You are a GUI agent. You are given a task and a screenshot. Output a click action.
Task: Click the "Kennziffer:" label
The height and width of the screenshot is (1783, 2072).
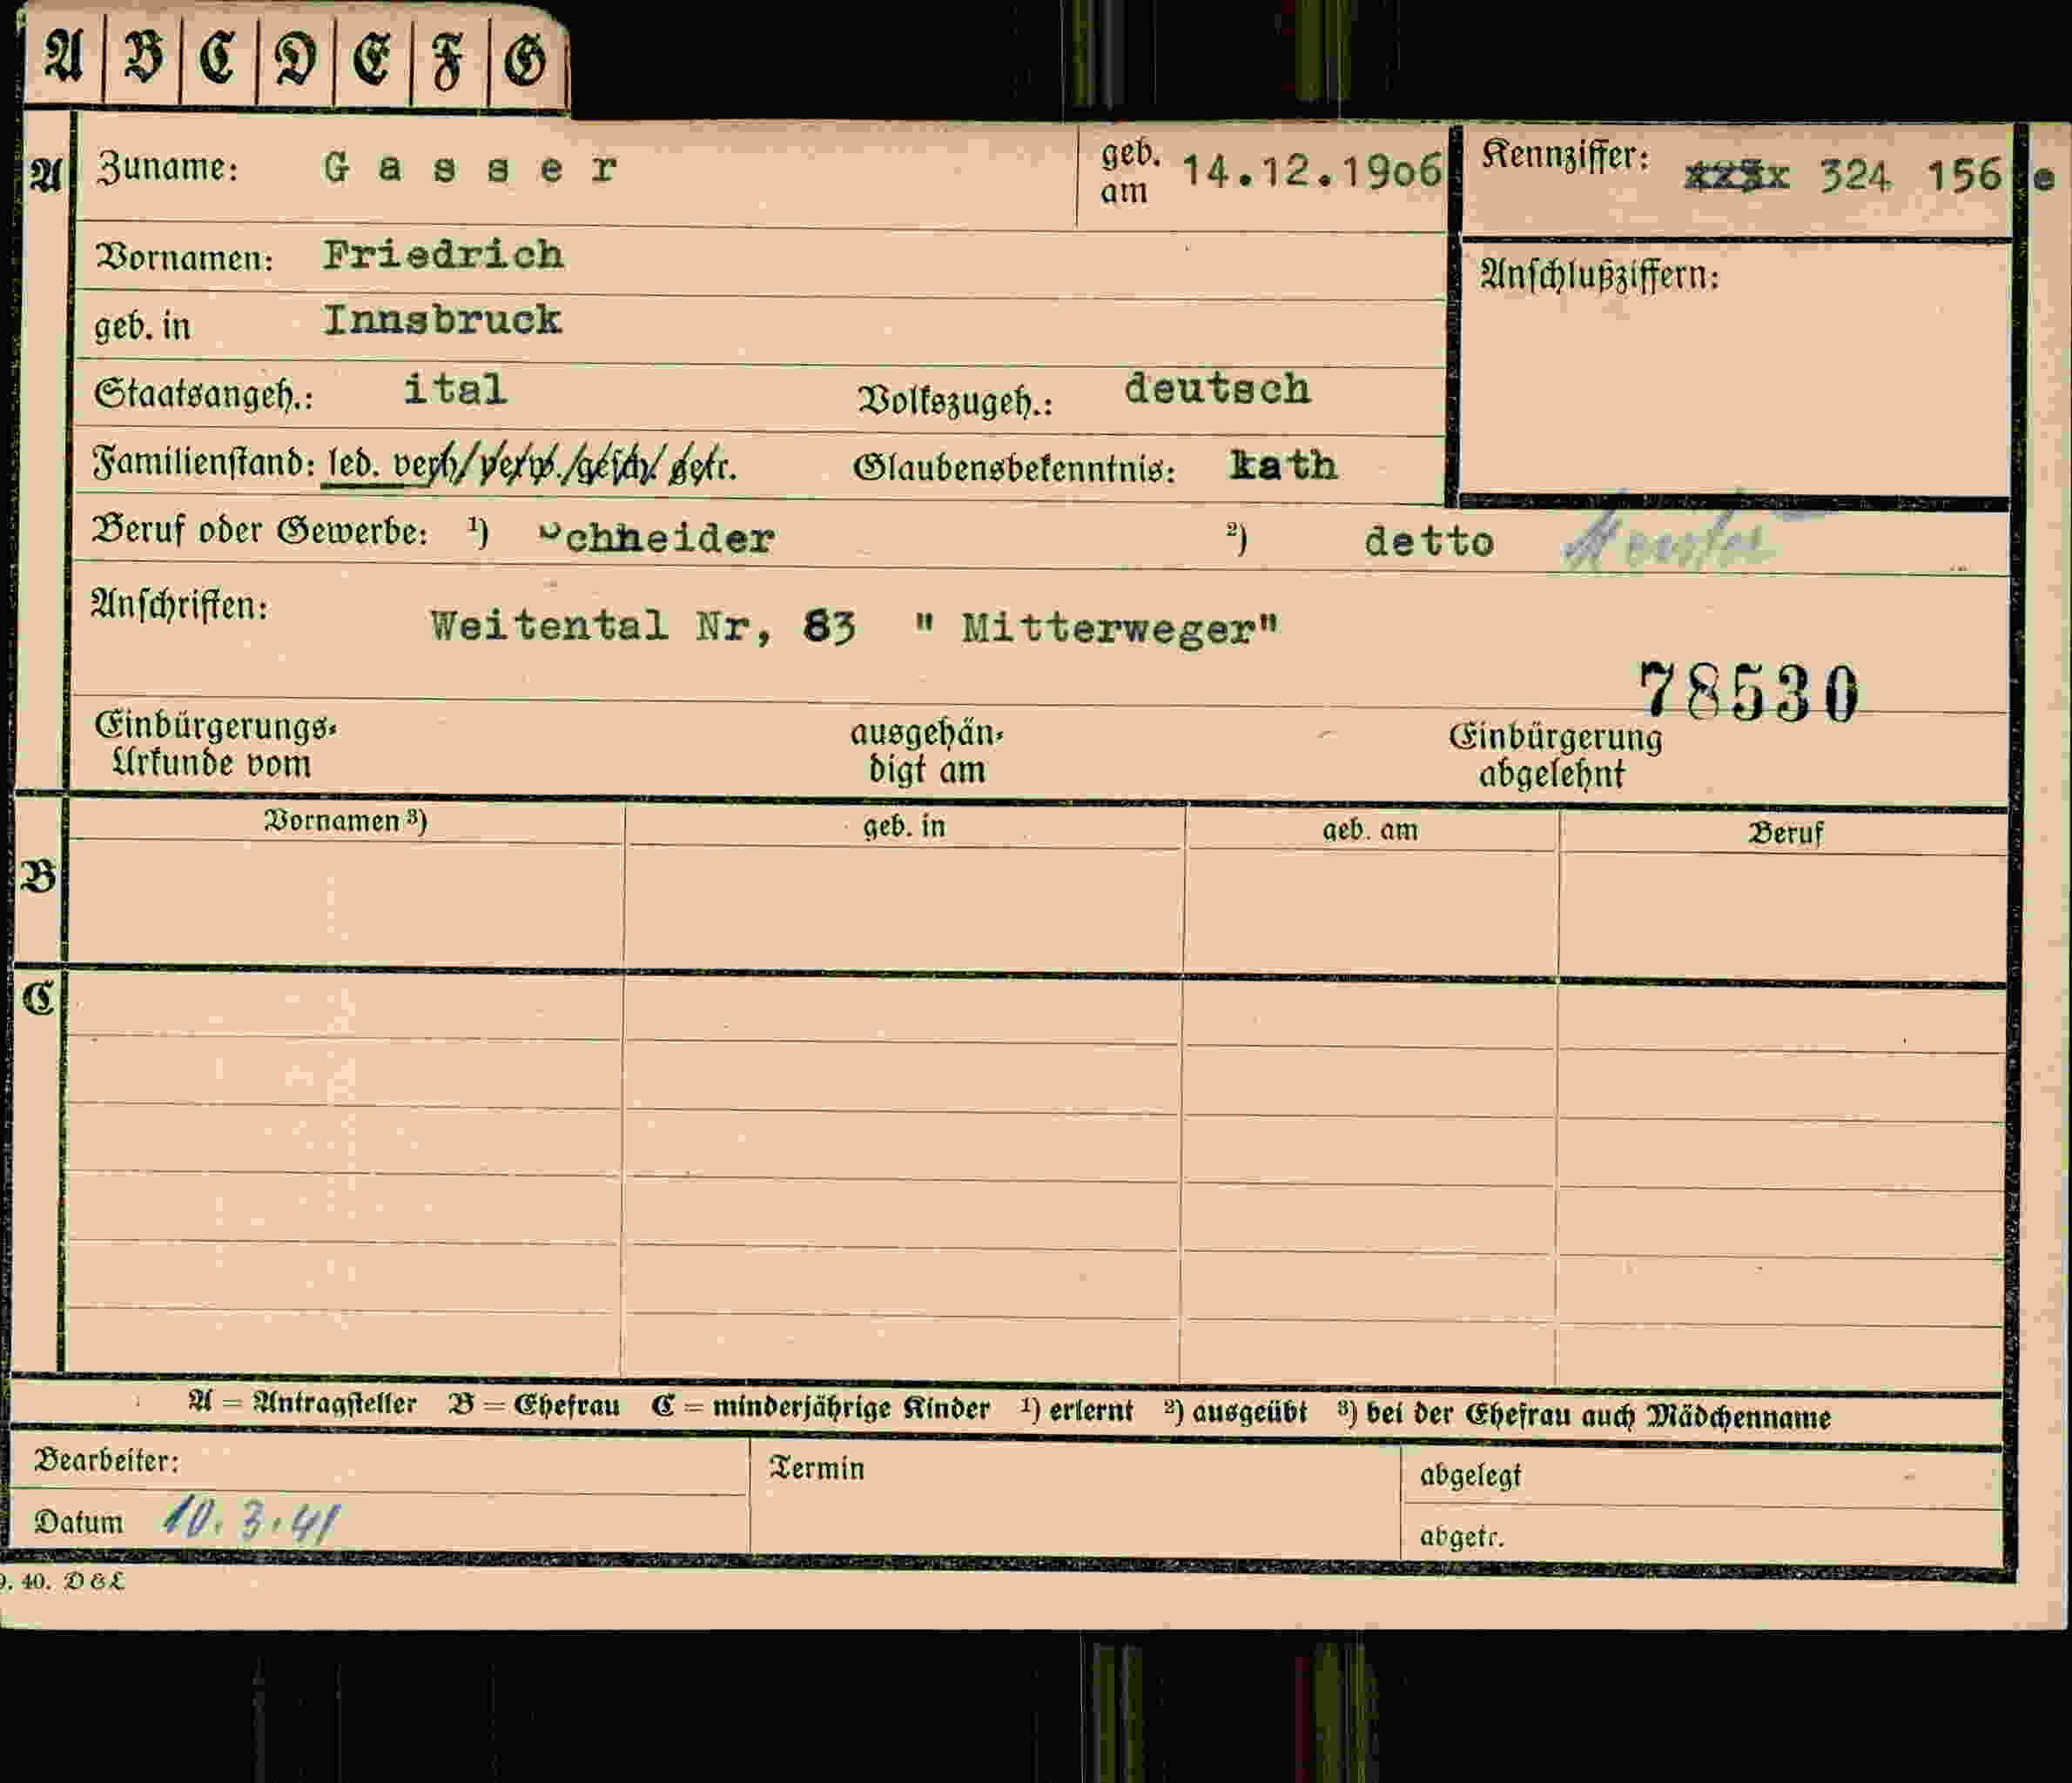[x=1565, y=156]
